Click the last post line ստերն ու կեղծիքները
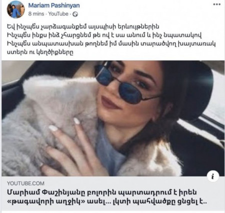 (40, 52)
